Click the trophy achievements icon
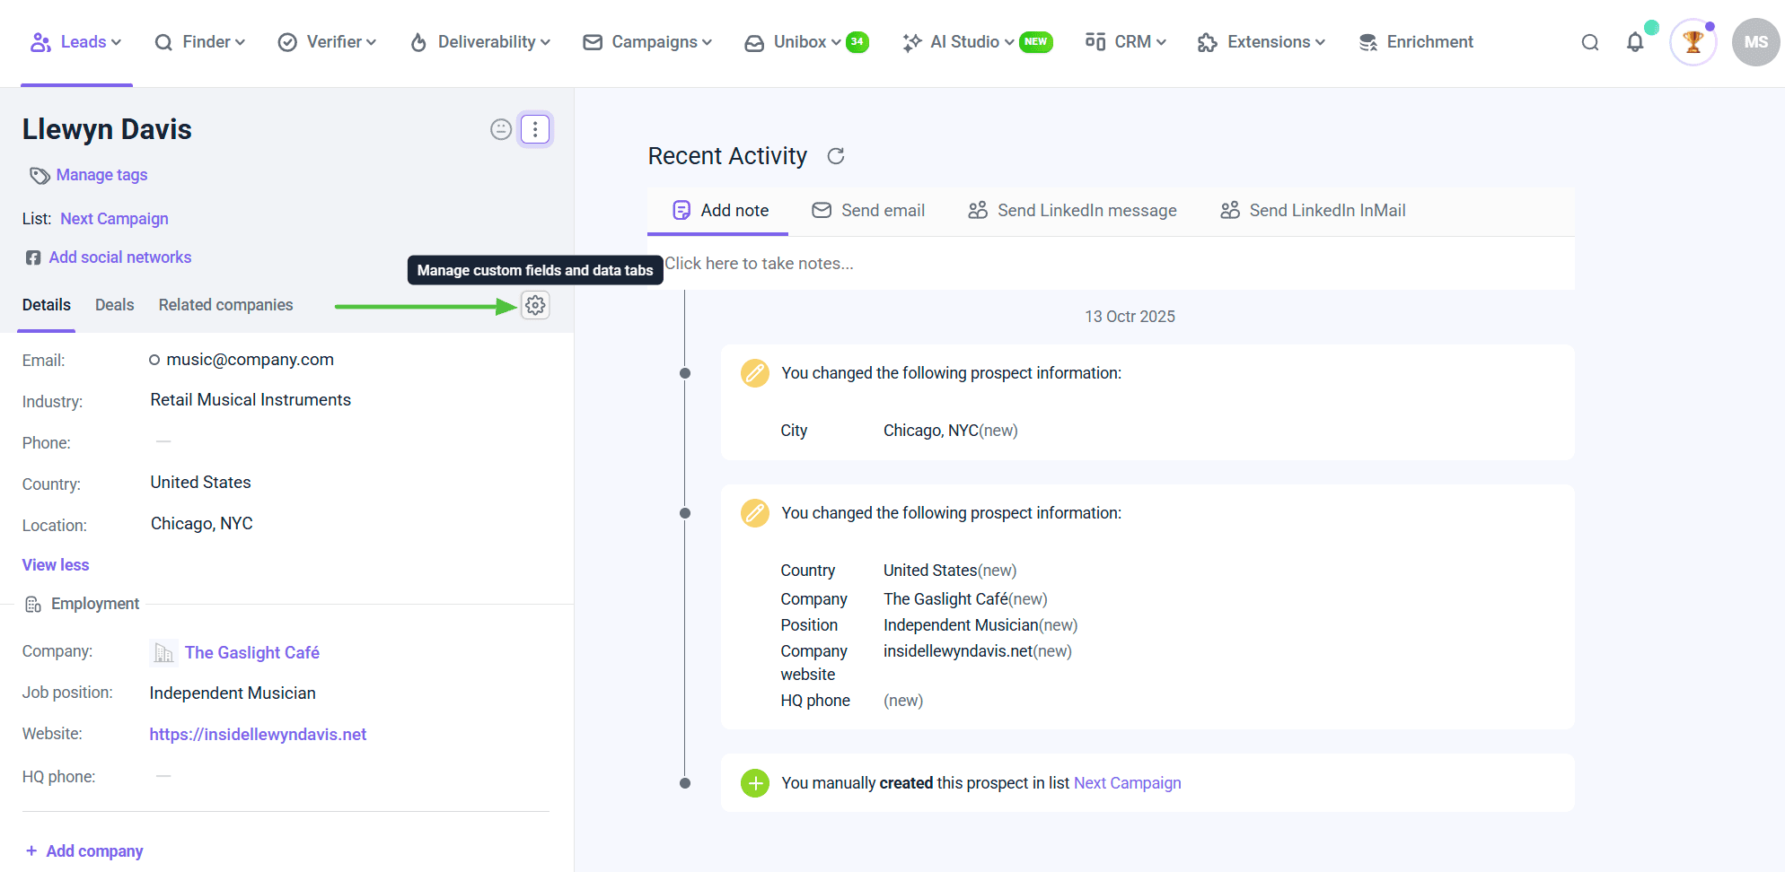Screen dimensions: 1785x872 pyautogui.click(x=1693, y=42)
